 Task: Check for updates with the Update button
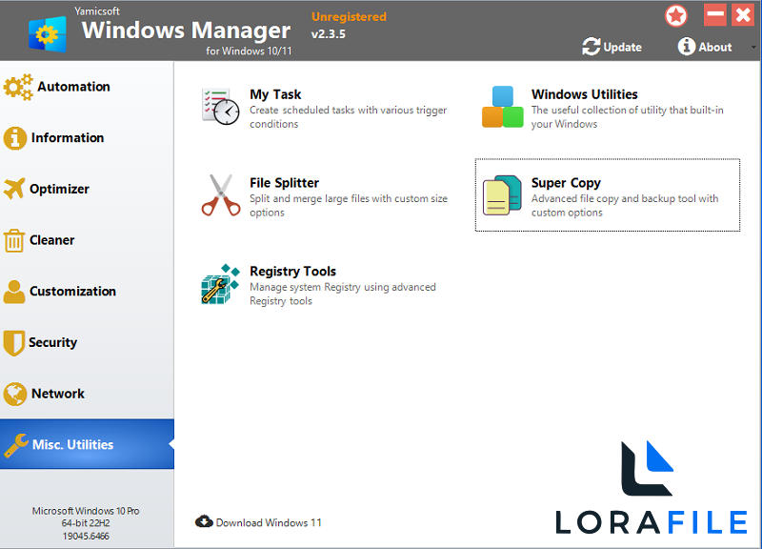[x=612, y=47]
